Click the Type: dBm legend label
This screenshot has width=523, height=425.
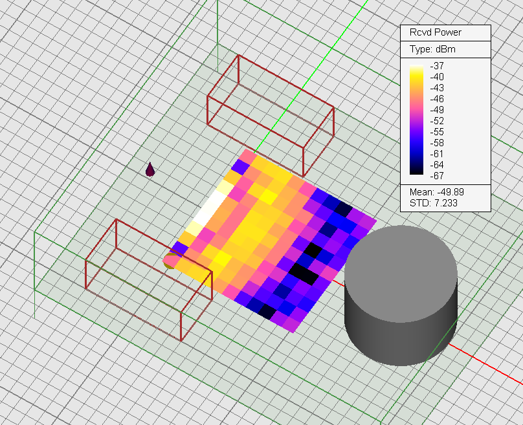tap(430, 50)
